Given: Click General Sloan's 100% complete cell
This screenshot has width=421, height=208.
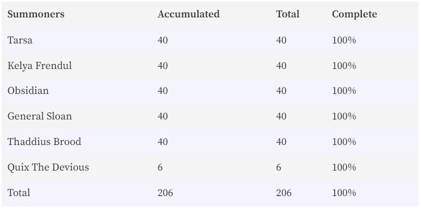Looking at the screenshot, I should [344, 116].
